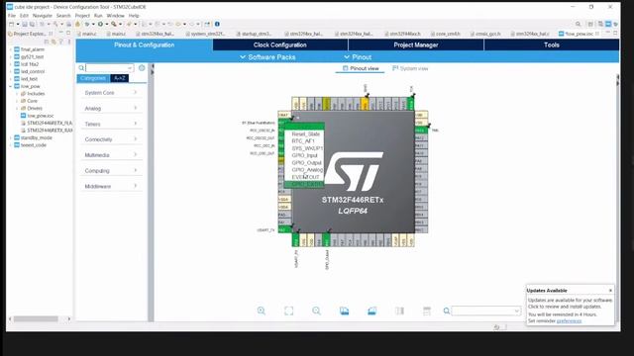This screenshot has width=634, height=356.
Task: Click the stacked rows icon in bottom toolbar
Action: click(427, 311)
